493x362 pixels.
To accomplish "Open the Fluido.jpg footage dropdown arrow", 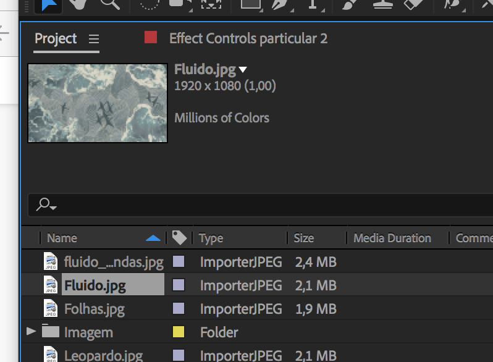I will tap(243, 70).
